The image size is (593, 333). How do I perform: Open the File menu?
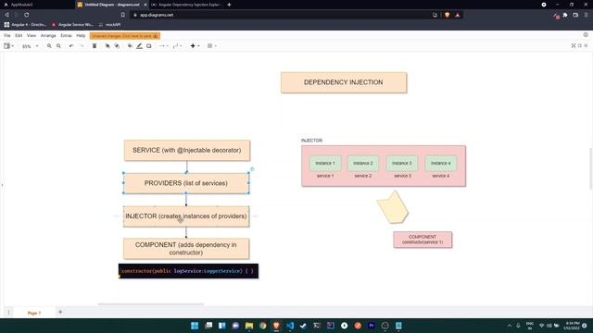tap(7, 35)
